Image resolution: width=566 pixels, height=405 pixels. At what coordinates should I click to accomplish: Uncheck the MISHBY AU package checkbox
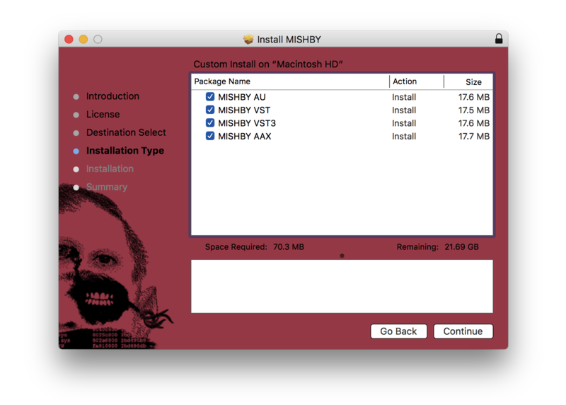[x=210, y=97]
